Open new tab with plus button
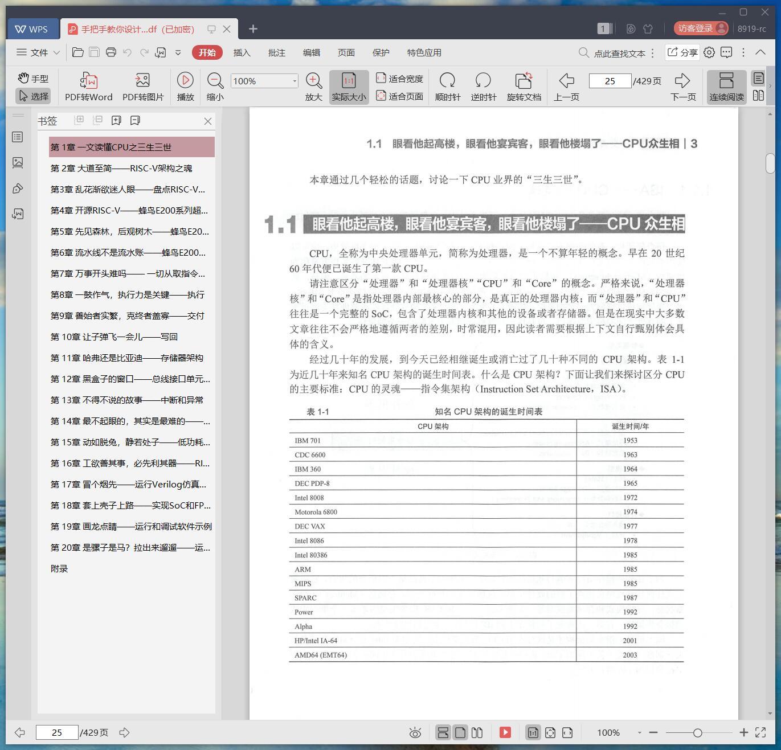Screen dimensions: 781x750 pyautogui.click(x=253, y=28)
